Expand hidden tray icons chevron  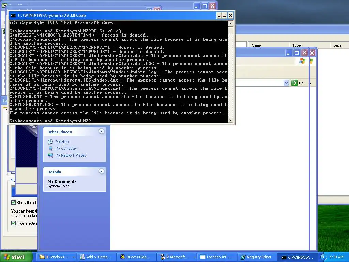pyautogui.click(x=323, y=257)
